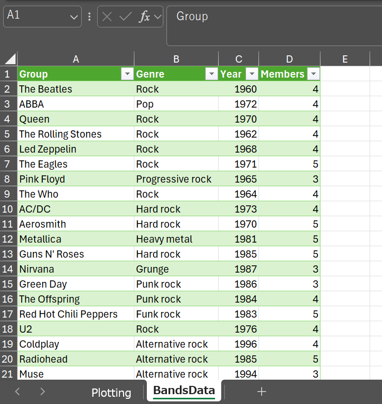Select the cell The Eagles
Screen dimensions: 382x404
tap(75, 164)
